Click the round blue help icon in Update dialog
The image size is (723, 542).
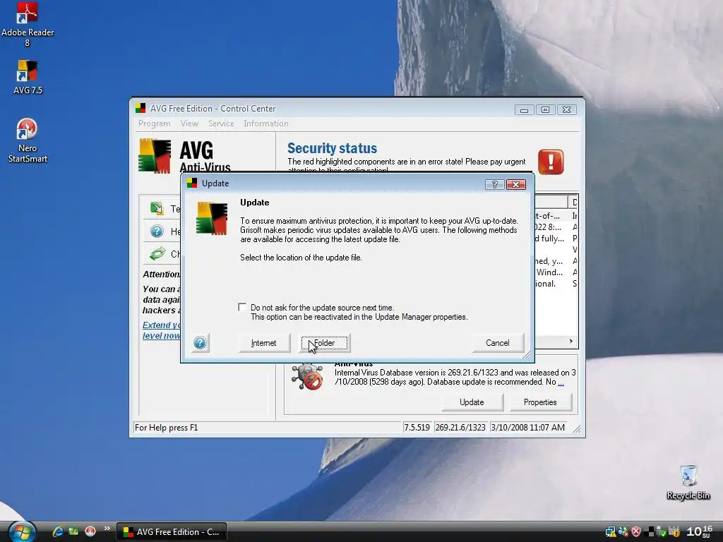(200, 343)
